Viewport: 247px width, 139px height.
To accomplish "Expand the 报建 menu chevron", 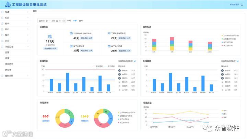I will (28, 12).
